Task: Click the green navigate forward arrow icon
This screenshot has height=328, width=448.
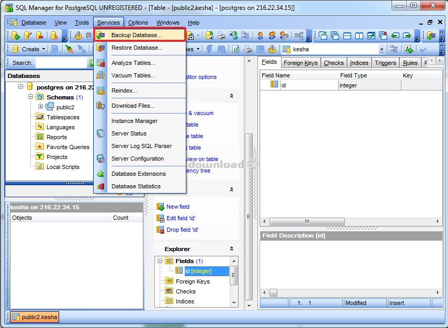Action: click(407, 36)
